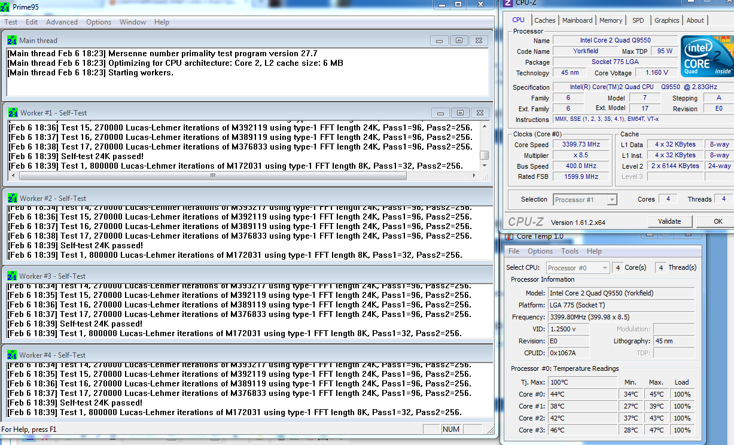The width and height of the screenshot is (734, 445).
Task: Open the Select CPU dropdown in Core Temp
Action: [x=578, y=268]
